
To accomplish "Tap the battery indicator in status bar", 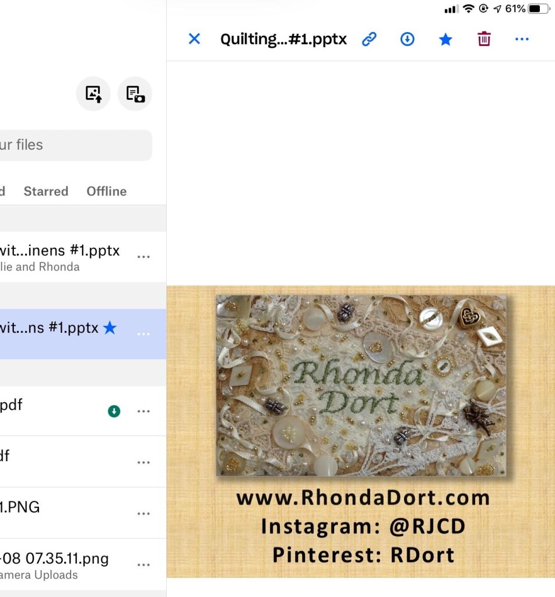I will [538, 9].
